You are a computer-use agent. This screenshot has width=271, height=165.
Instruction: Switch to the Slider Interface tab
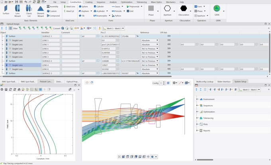pyautogui.click(x=224, y=81)
